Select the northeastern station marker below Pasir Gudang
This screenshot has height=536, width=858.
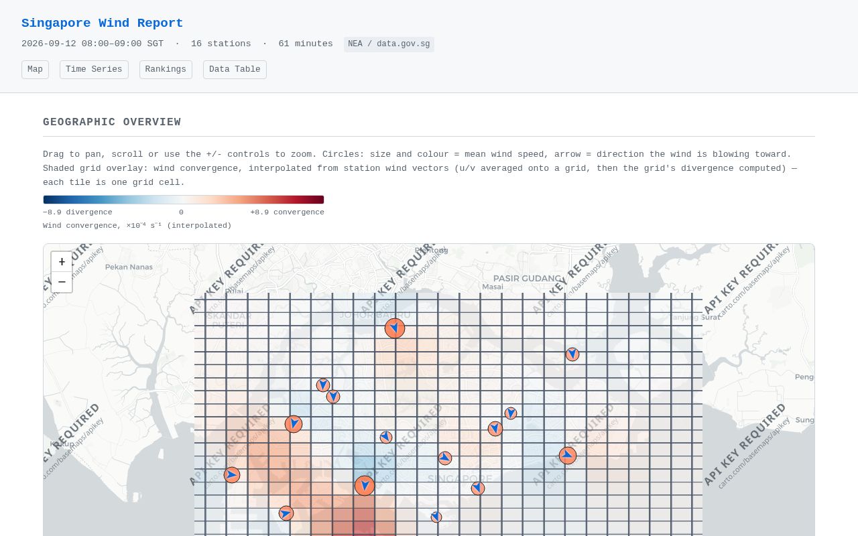coord(572,354)
